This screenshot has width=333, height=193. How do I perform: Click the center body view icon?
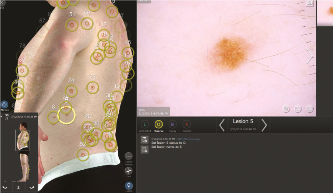[19, 187]
